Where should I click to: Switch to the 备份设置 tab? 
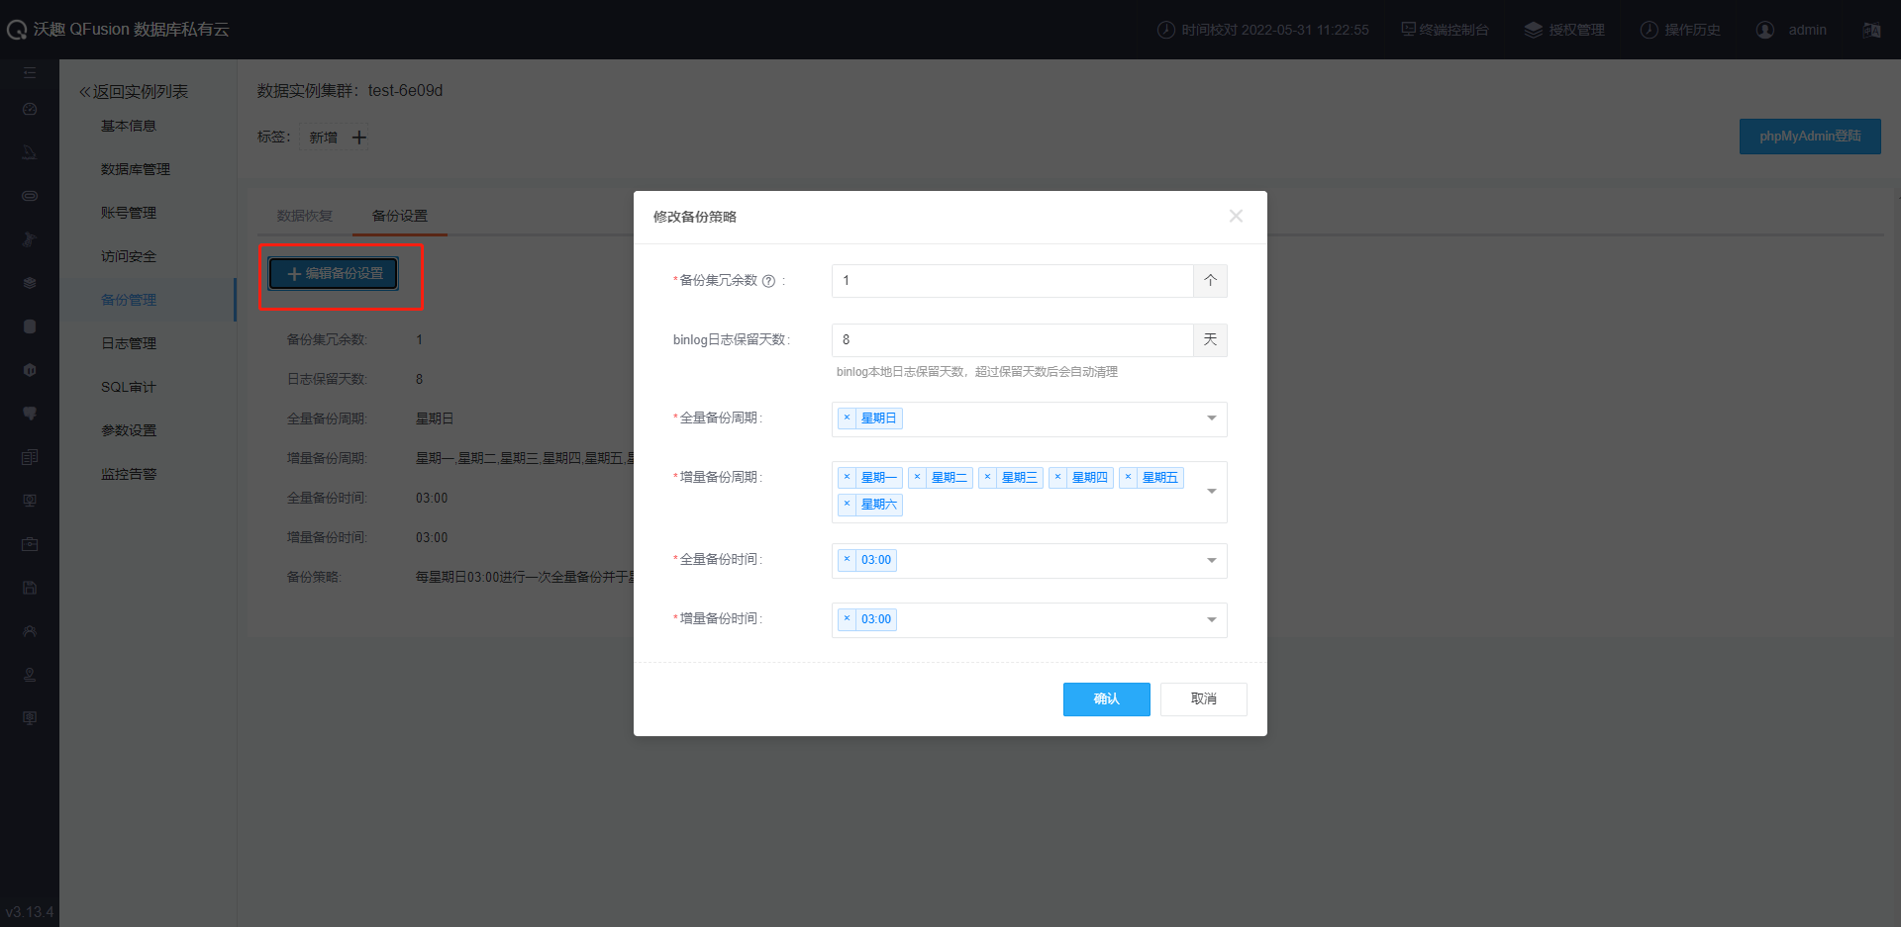pos(400,216)
